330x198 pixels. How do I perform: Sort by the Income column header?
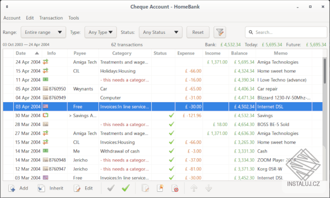216,53
